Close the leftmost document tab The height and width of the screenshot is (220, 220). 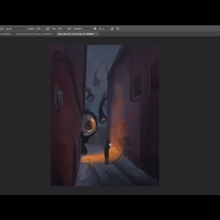pyautogui.click(x=12, y=34)
